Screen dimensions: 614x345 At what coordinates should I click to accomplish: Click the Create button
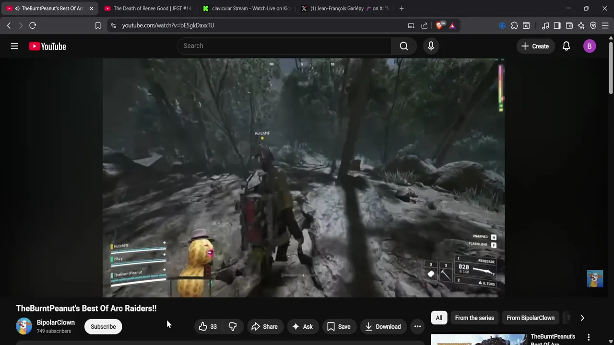(x=535, y=46)
